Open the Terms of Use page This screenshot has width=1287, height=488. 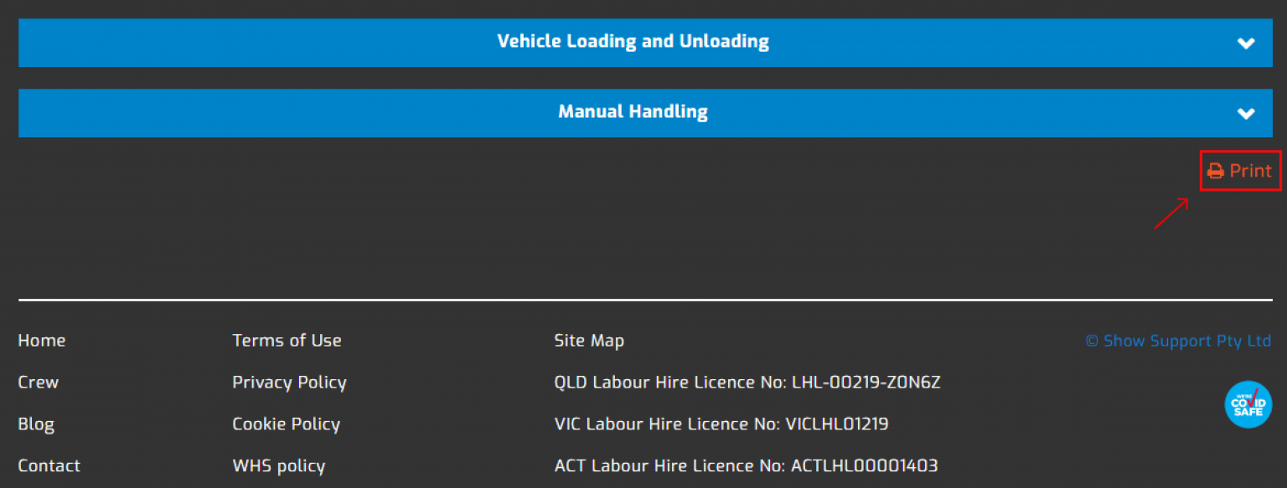click(287, 341)
